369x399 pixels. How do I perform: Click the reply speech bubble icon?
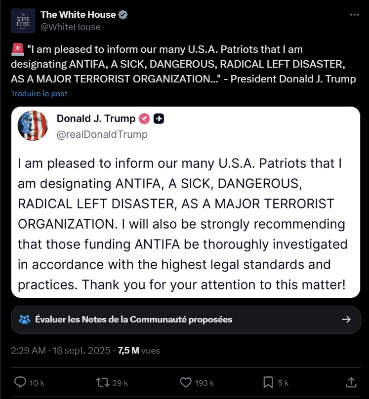pos(20,382)
